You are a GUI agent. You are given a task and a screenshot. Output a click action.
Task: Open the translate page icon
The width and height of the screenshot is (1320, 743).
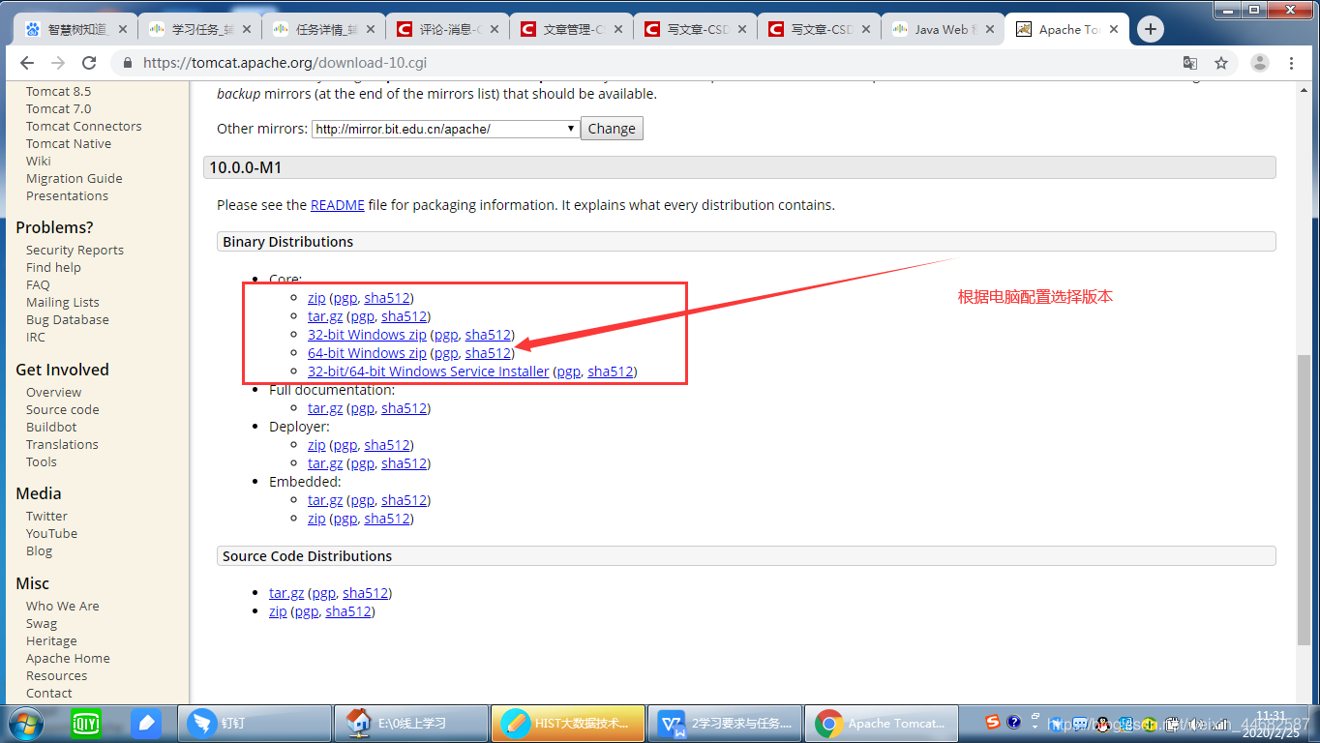click(x=1190, y=63)
